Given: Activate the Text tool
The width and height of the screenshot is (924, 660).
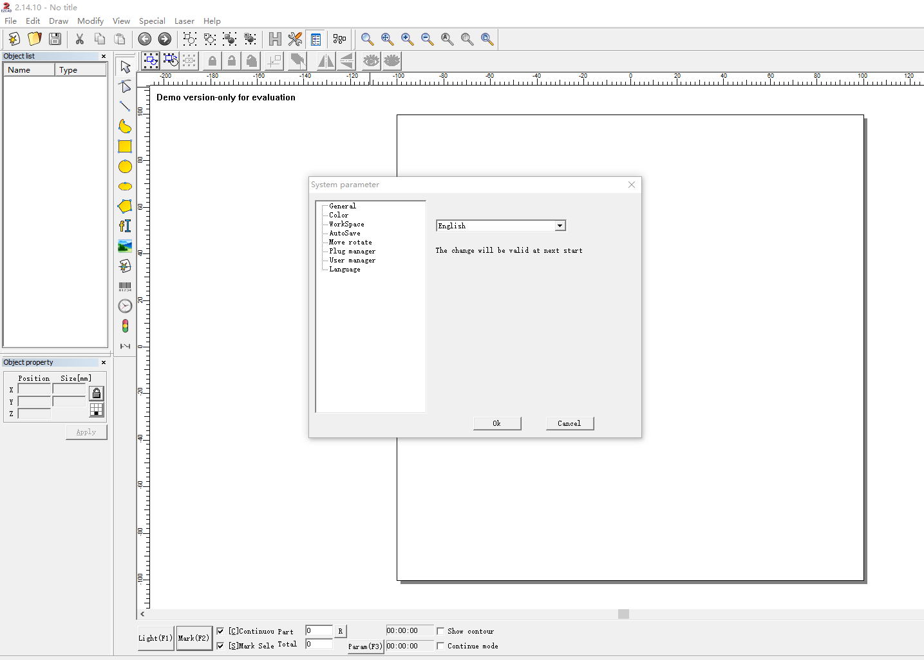Looking at the screenshot, I should point(124,226).
